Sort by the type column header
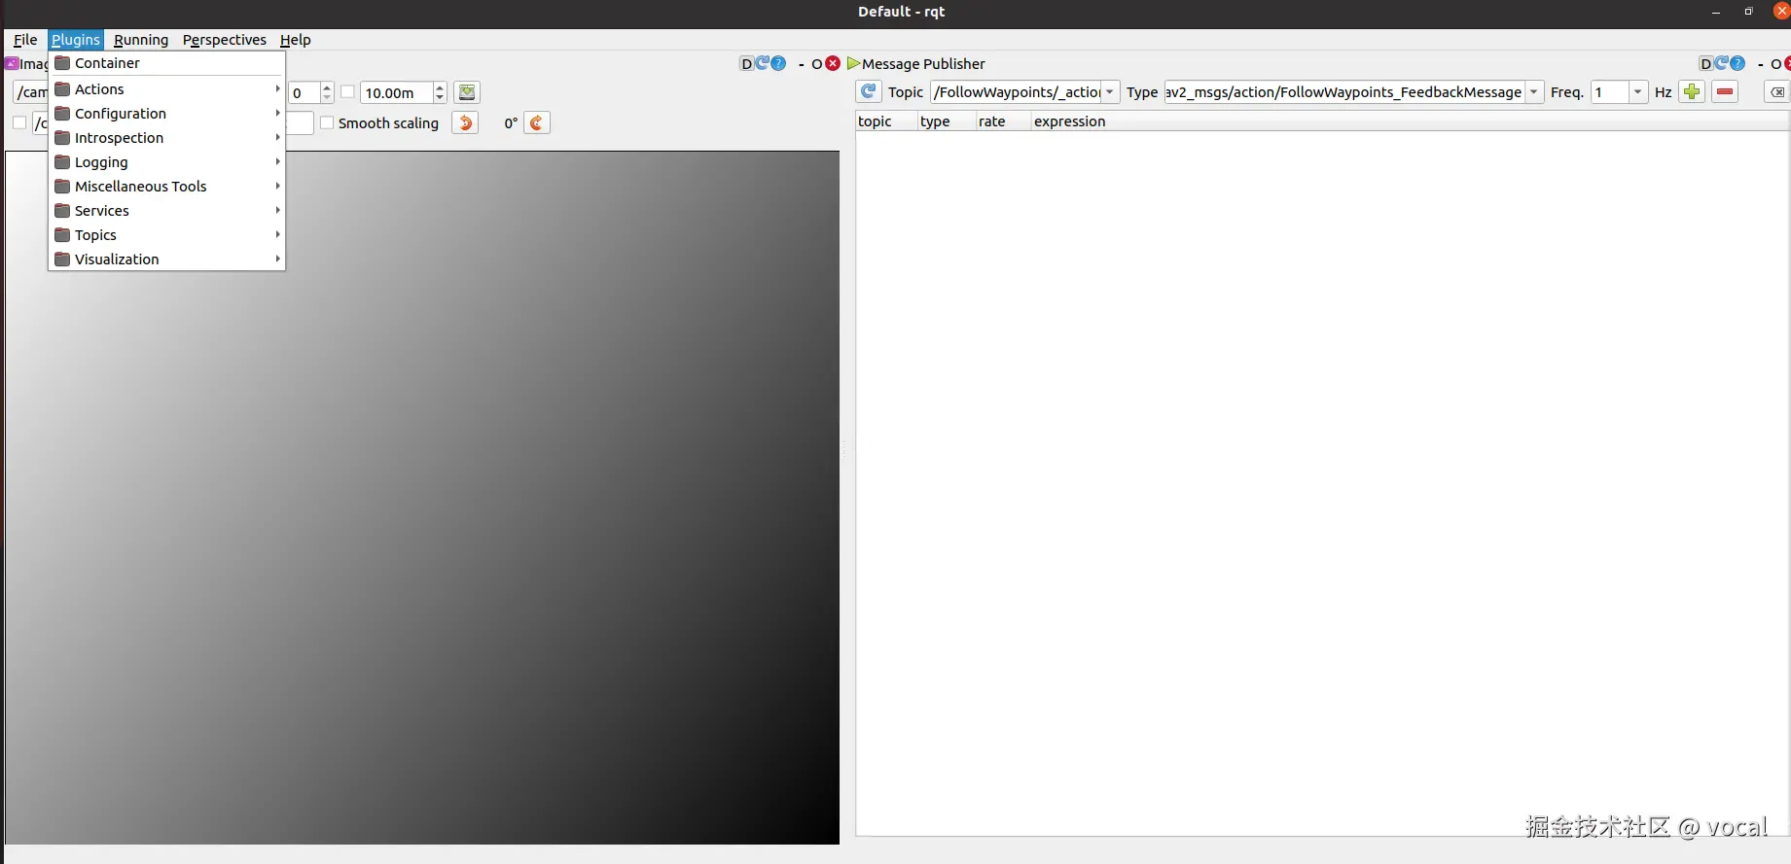This screenshot has width=1791, height=864. pyautogui.click(x=947, y=121)
